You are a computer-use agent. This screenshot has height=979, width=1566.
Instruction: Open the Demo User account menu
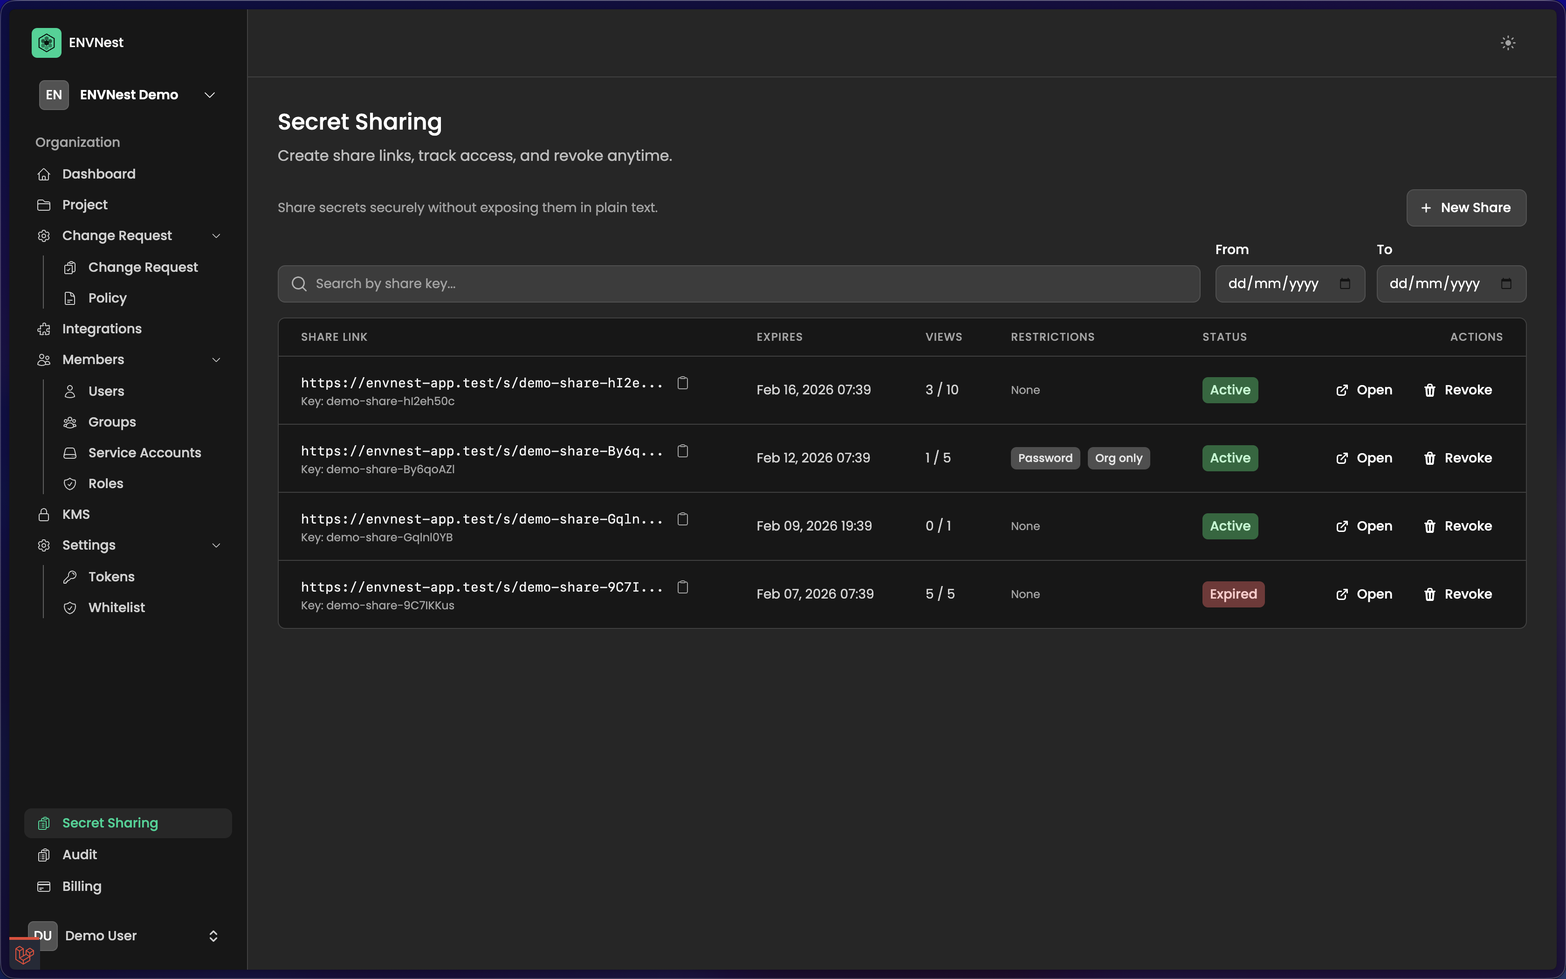pyautogui.click(x=213, y=936)
